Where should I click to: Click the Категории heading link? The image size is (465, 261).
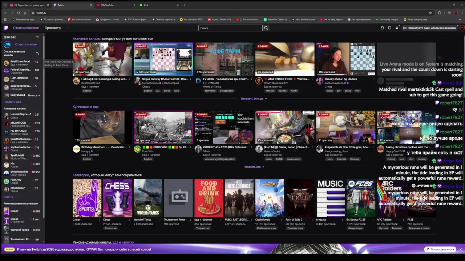pyautogui.click(x=81, y=175)
